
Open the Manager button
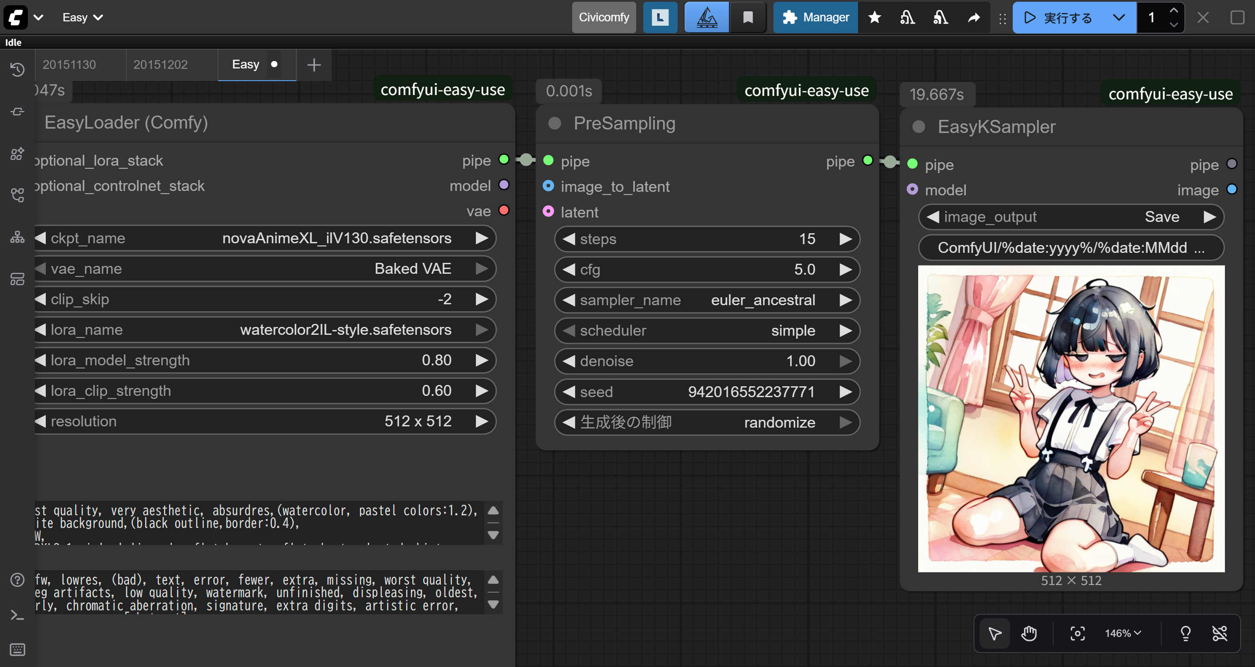click(x=816, y=17)
